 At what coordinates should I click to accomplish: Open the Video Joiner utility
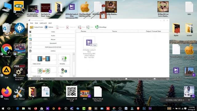point(44,60)
